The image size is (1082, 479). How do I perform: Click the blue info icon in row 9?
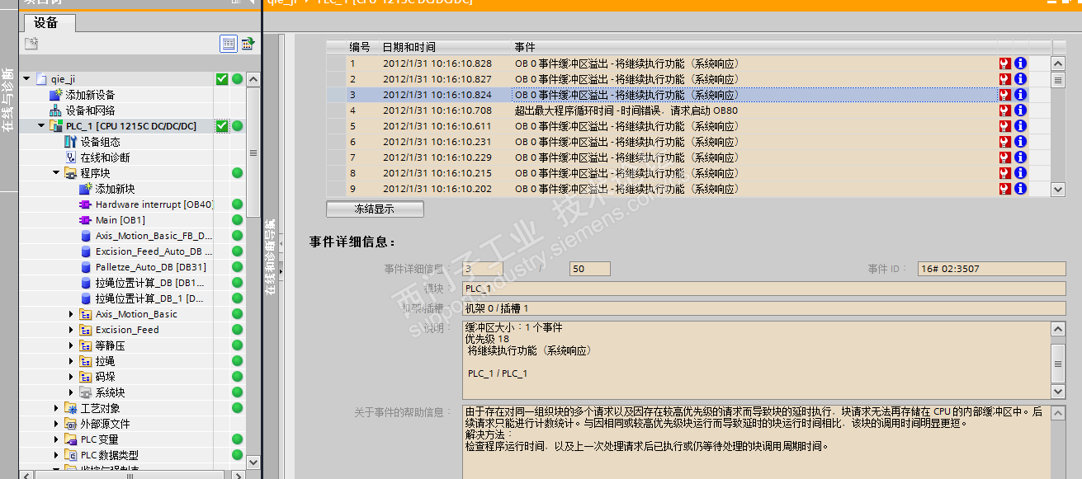(x=1020, y=189)
